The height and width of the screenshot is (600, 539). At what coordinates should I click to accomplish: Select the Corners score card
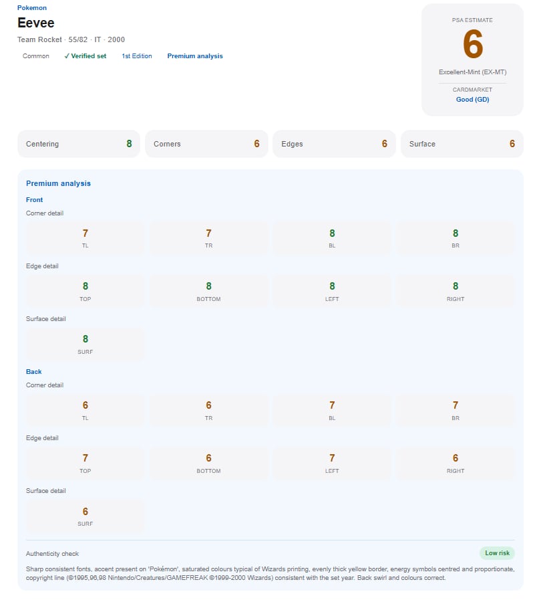click(206, 144)
